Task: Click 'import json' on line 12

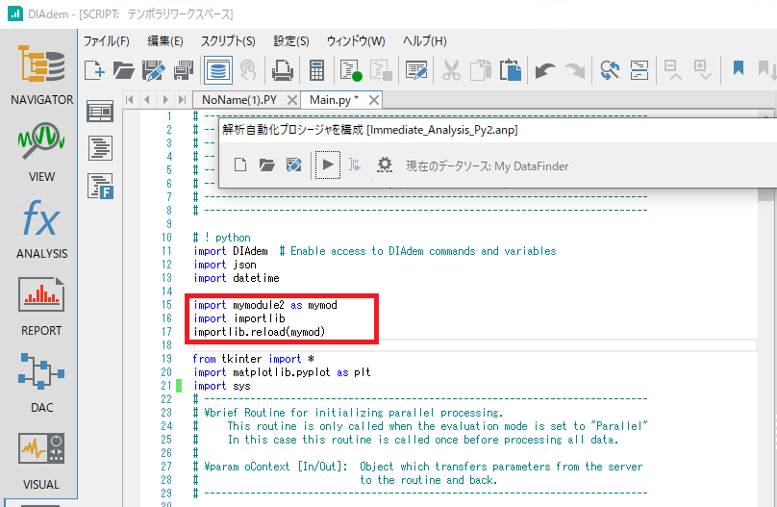Action: pyautogui.click(x=225, y=265)
